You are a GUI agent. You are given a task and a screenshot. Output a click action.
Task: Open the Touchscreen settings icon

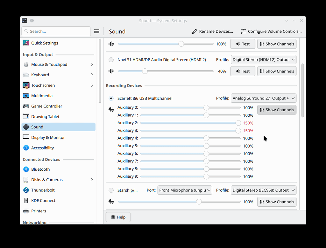pos(26,85)
